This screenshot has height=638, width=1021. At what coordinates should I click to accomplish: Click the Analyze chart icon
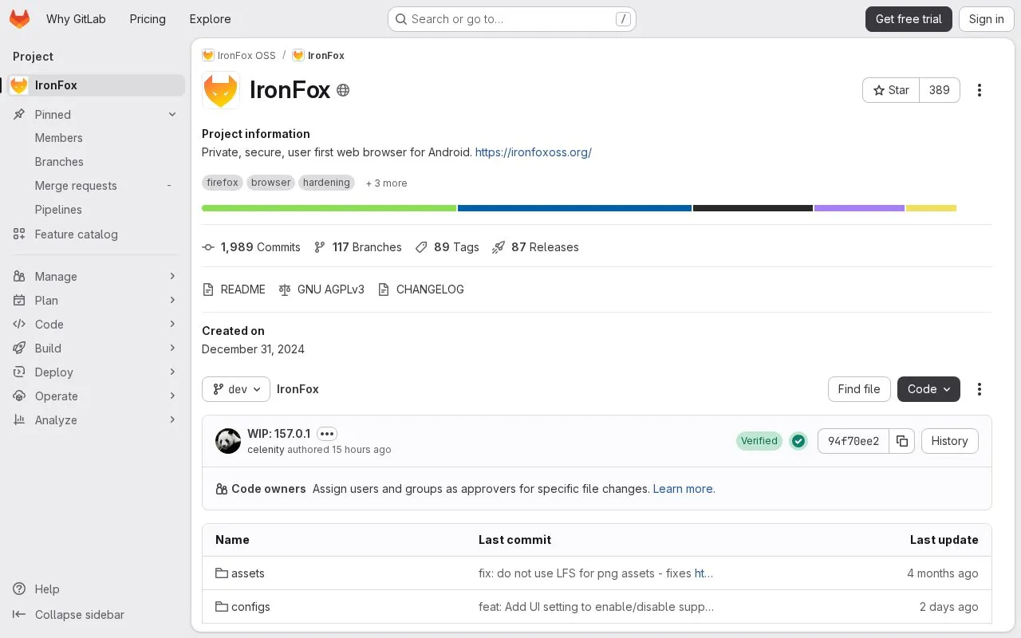19,420
